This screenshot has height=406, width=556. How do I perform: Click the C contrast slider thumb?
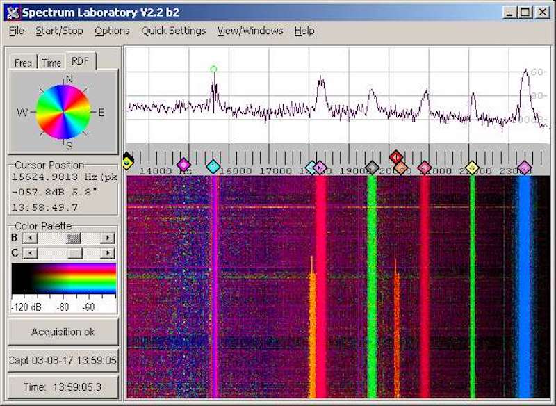(75, 254)
